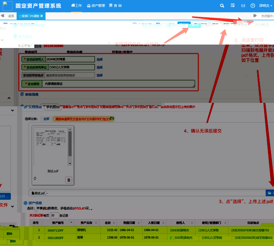Screen dimensions: 274x246
Task: Click the 钢琴 asset name cell
Action: pos(80,237)
